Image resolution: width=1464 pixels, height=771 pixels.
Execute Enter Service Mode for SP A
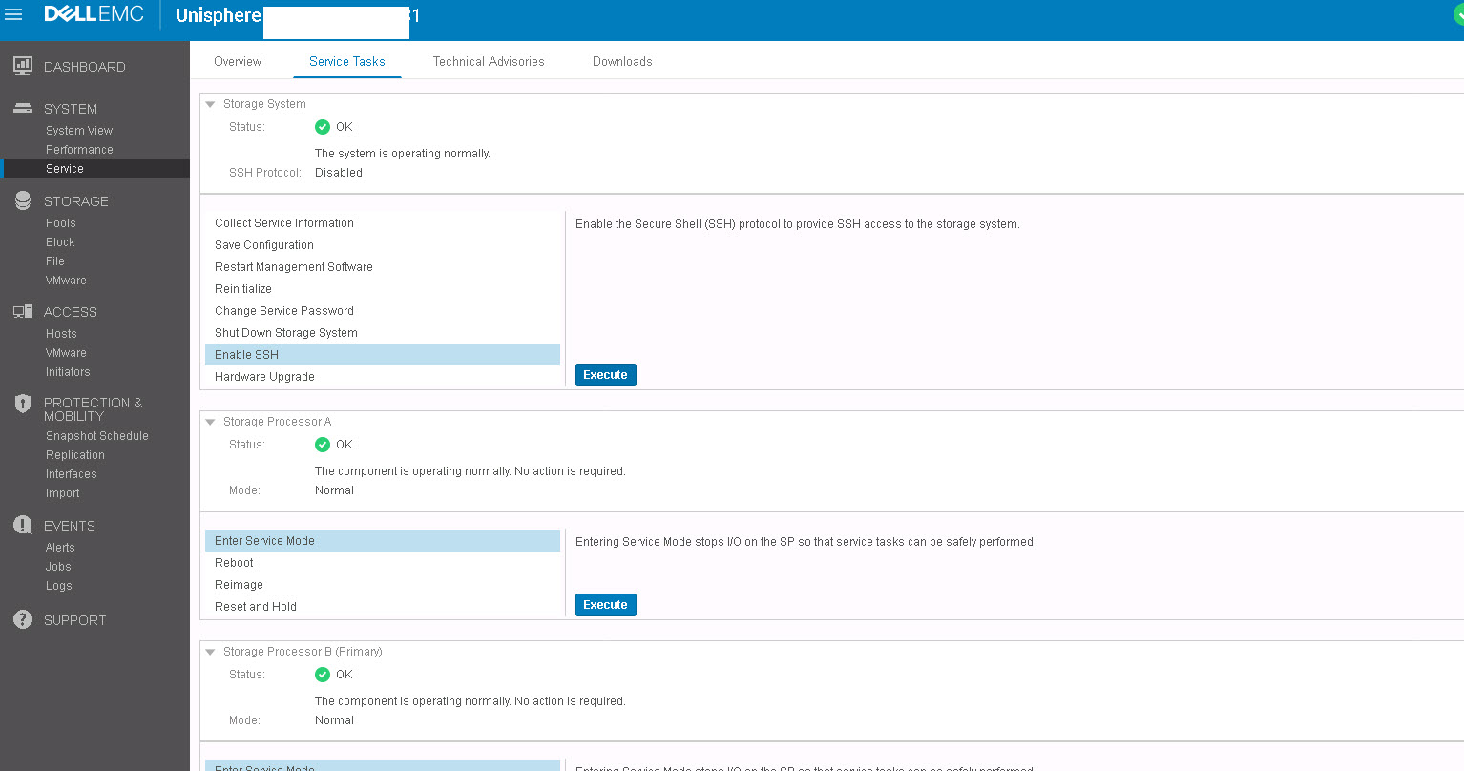(605, 605)
